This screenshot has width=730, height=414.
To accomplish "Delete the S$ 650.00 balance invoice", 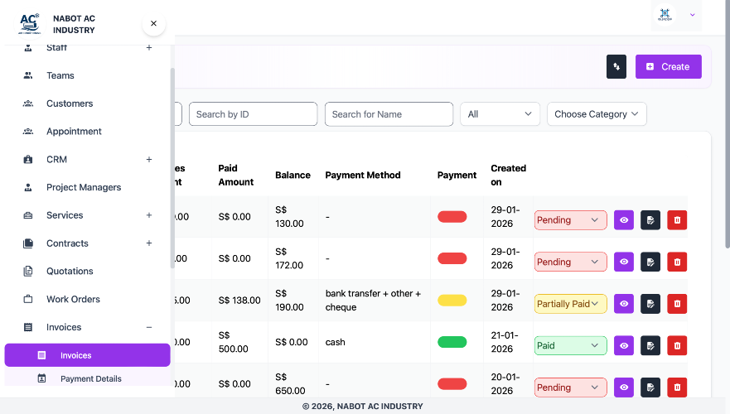I will click(677, 388).
